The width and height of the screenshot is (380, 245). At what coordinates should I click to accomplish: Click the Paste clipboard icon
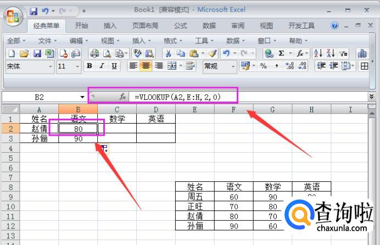click(194, 53)
